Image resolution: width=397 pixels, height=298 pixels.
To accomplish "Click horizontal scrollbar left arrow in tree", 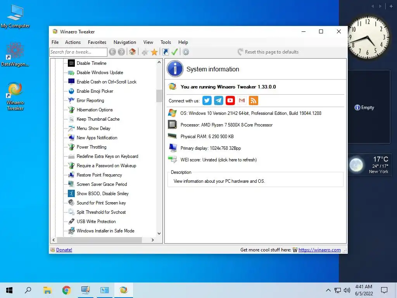I will [54, 240].
